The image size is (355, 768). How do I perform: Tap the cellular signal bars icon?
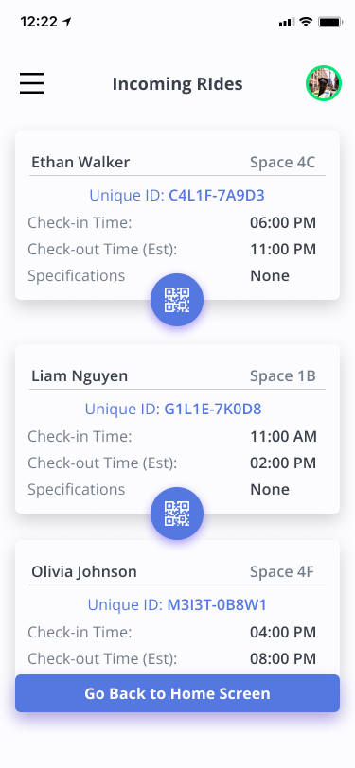pyautogui.click(x=286, y=22)
